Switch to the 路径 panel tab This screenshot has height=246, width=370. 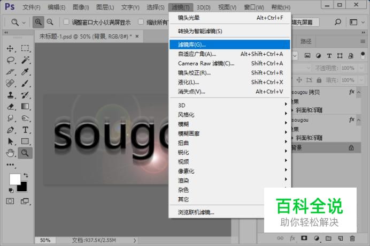click(306, 42)
